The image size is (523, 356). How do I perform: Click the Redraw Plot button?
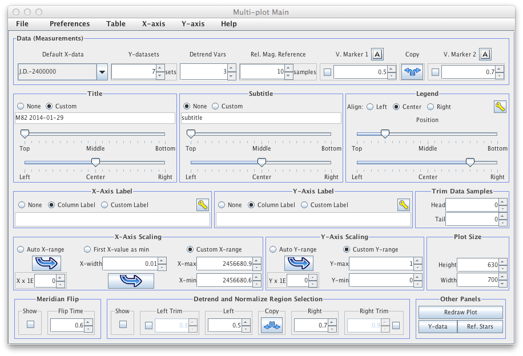point(460,313)
